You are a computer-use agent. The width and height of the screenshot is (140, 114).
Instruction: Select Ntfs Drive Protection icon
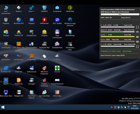(44, 70)
